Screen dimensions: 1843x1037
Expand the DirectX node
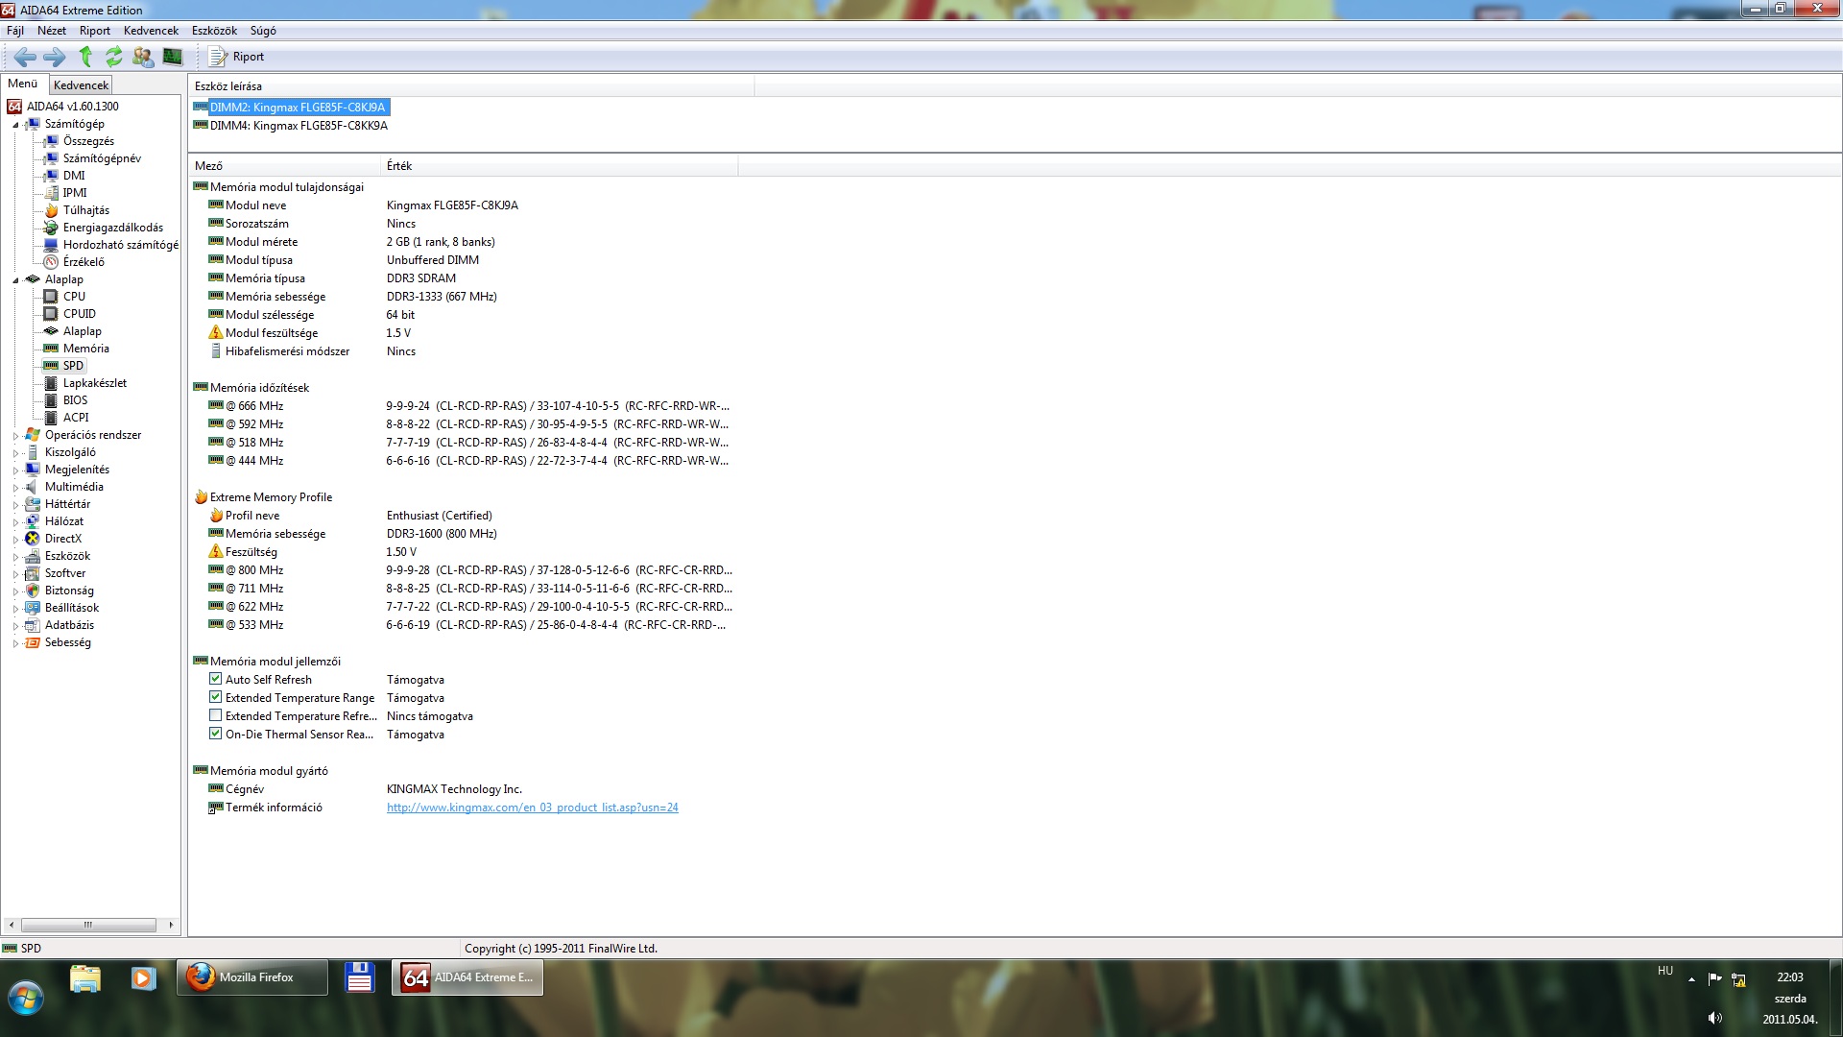click(x=15, y=540)
